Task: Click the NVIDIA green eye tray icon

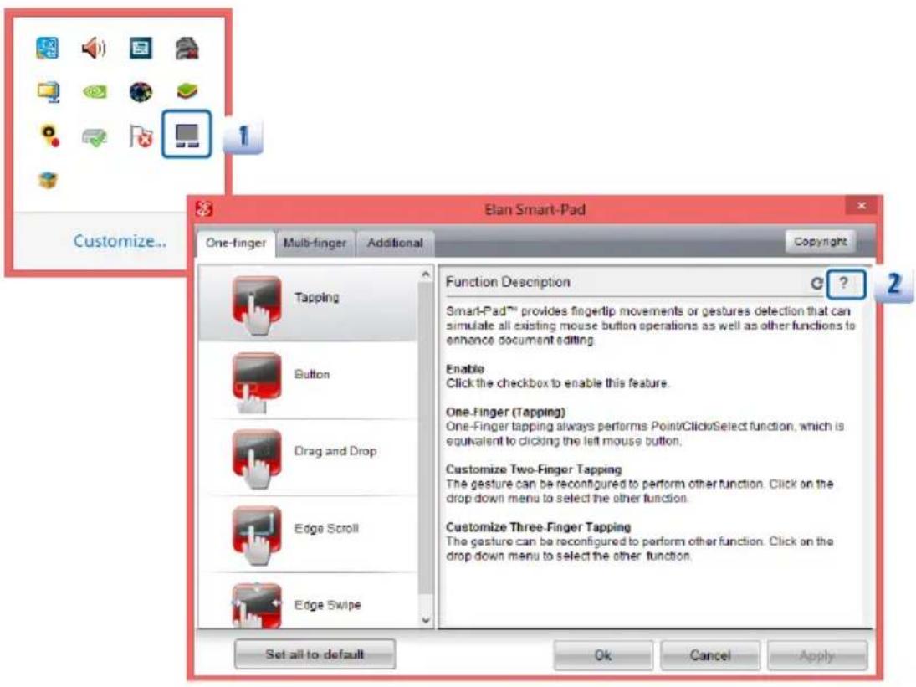Action: coord(94,92)
